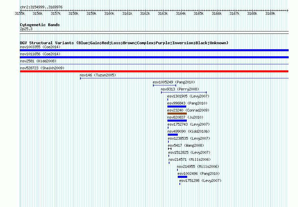Image resolution: width=298 pixels, height=207 pixels.
Task: Click the 3158k ruler position
Action: pos(73,13)
